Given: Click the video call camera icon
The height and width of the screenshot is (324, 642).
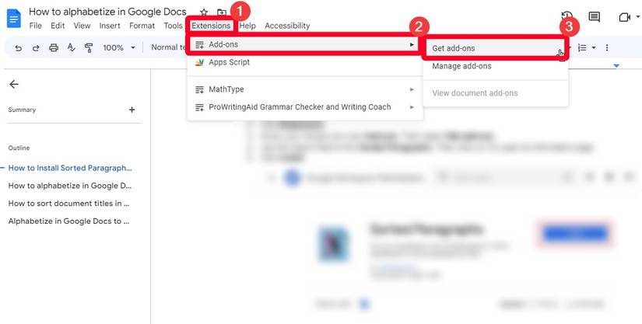Looking at the screenshot, I should click(x=624, y=17).
